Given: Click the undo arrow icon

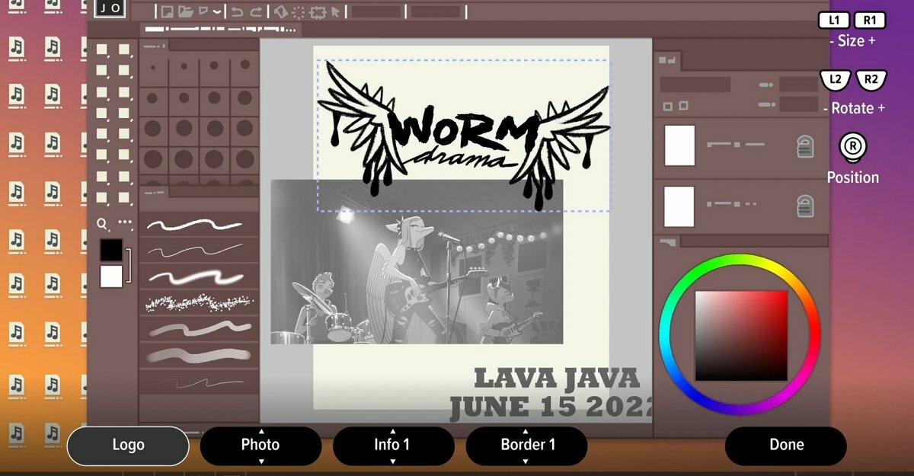Looking at the screenshot, I should [x=237, y=11].
